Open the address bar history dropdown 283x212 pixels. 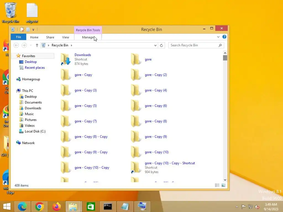coord(155,46)
